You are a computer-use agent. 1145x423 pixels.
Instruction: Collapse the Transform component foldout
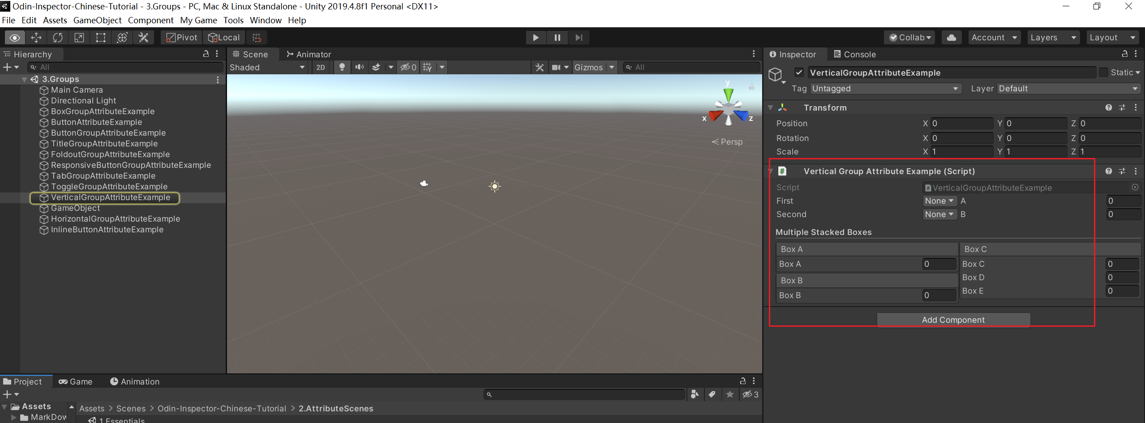tap(771, 108)
